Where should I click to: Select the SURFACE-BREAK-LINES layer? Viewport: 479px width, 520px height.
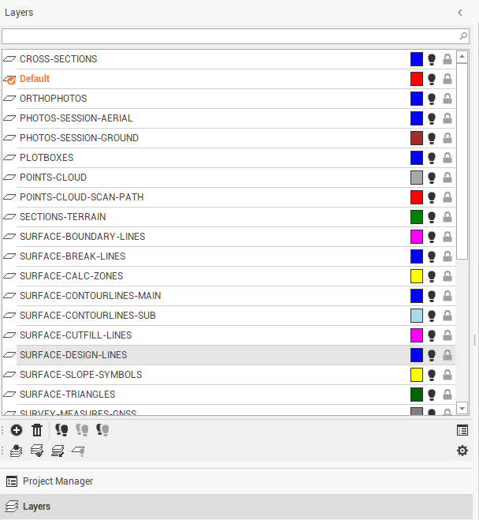pos(72,256)
